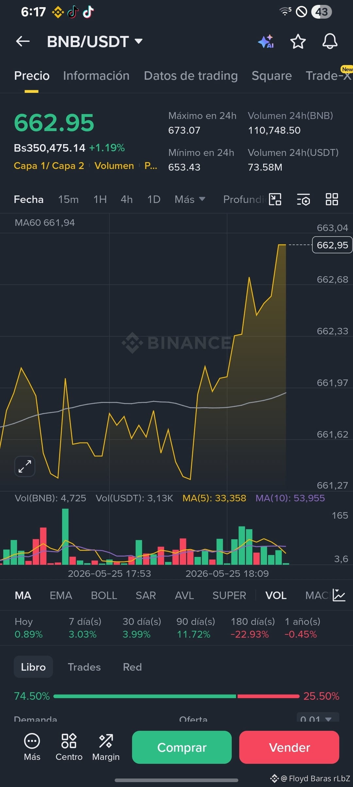The height and width of the screenshot is (787, 353).
Task: Open the 0.01 order book precision dropdown
Action: pyautogui.click(x=318, y=718)
